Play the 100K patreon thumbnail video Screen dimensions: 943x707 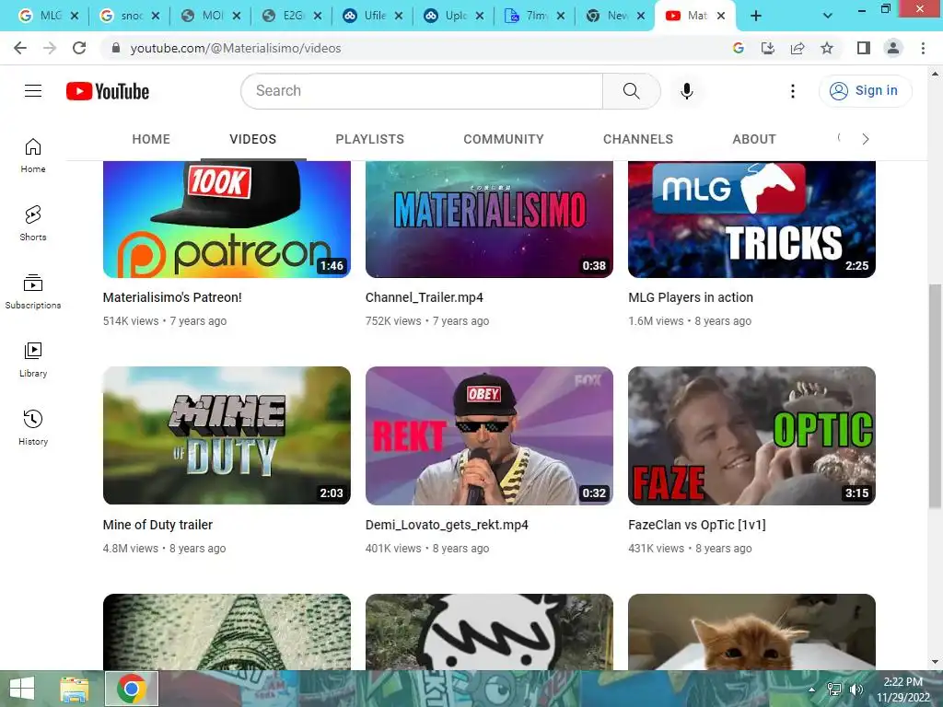click(x=227, y=219)
